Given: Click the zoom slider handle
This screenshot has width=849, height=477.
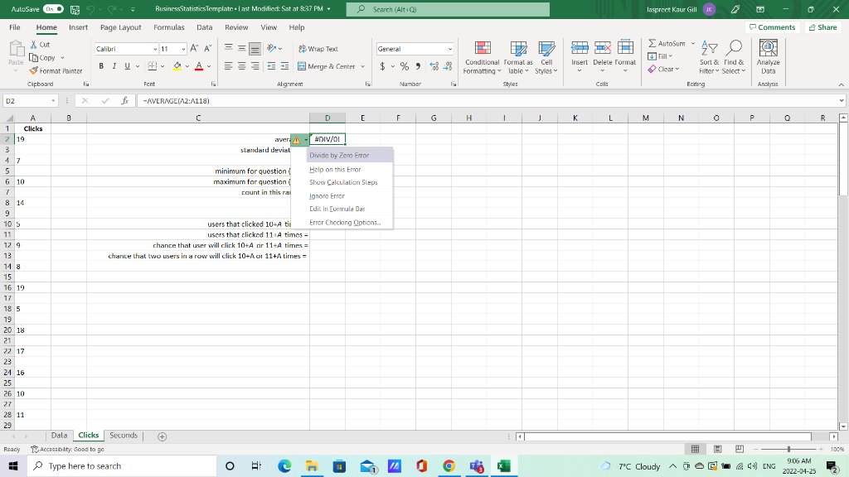Looking at the screenshot, I should [x=789, y=449].
